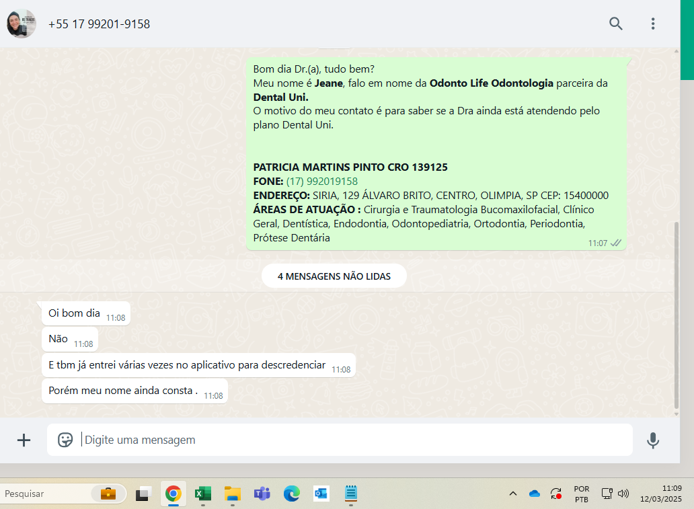Select the 'Porém meu nome ainda consta' message

tap(134, 391)
